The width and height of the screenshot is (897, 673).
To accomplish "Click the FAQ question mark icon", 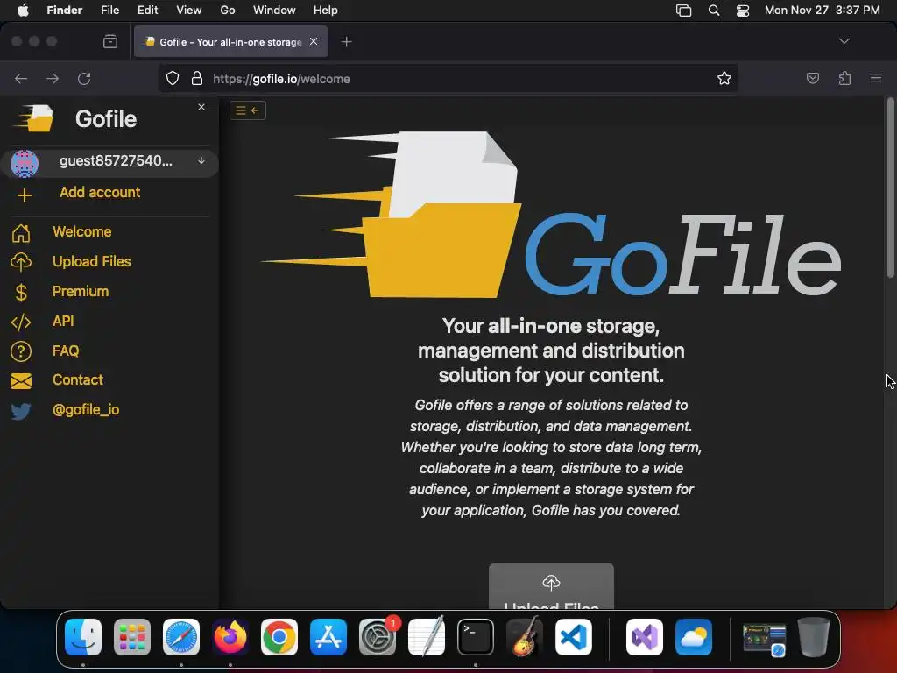I will click(x=21, y=351).
